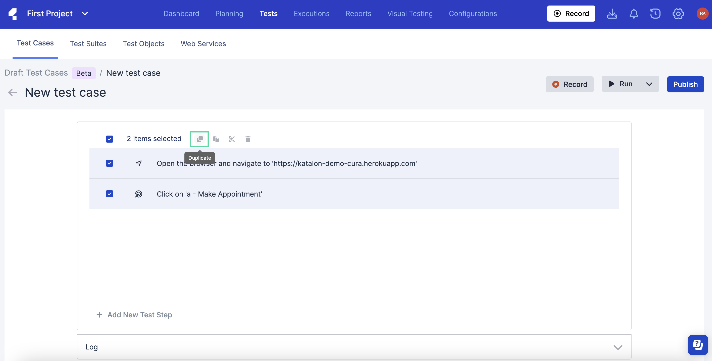Open the RA user avatar

(x=702, y=14)
